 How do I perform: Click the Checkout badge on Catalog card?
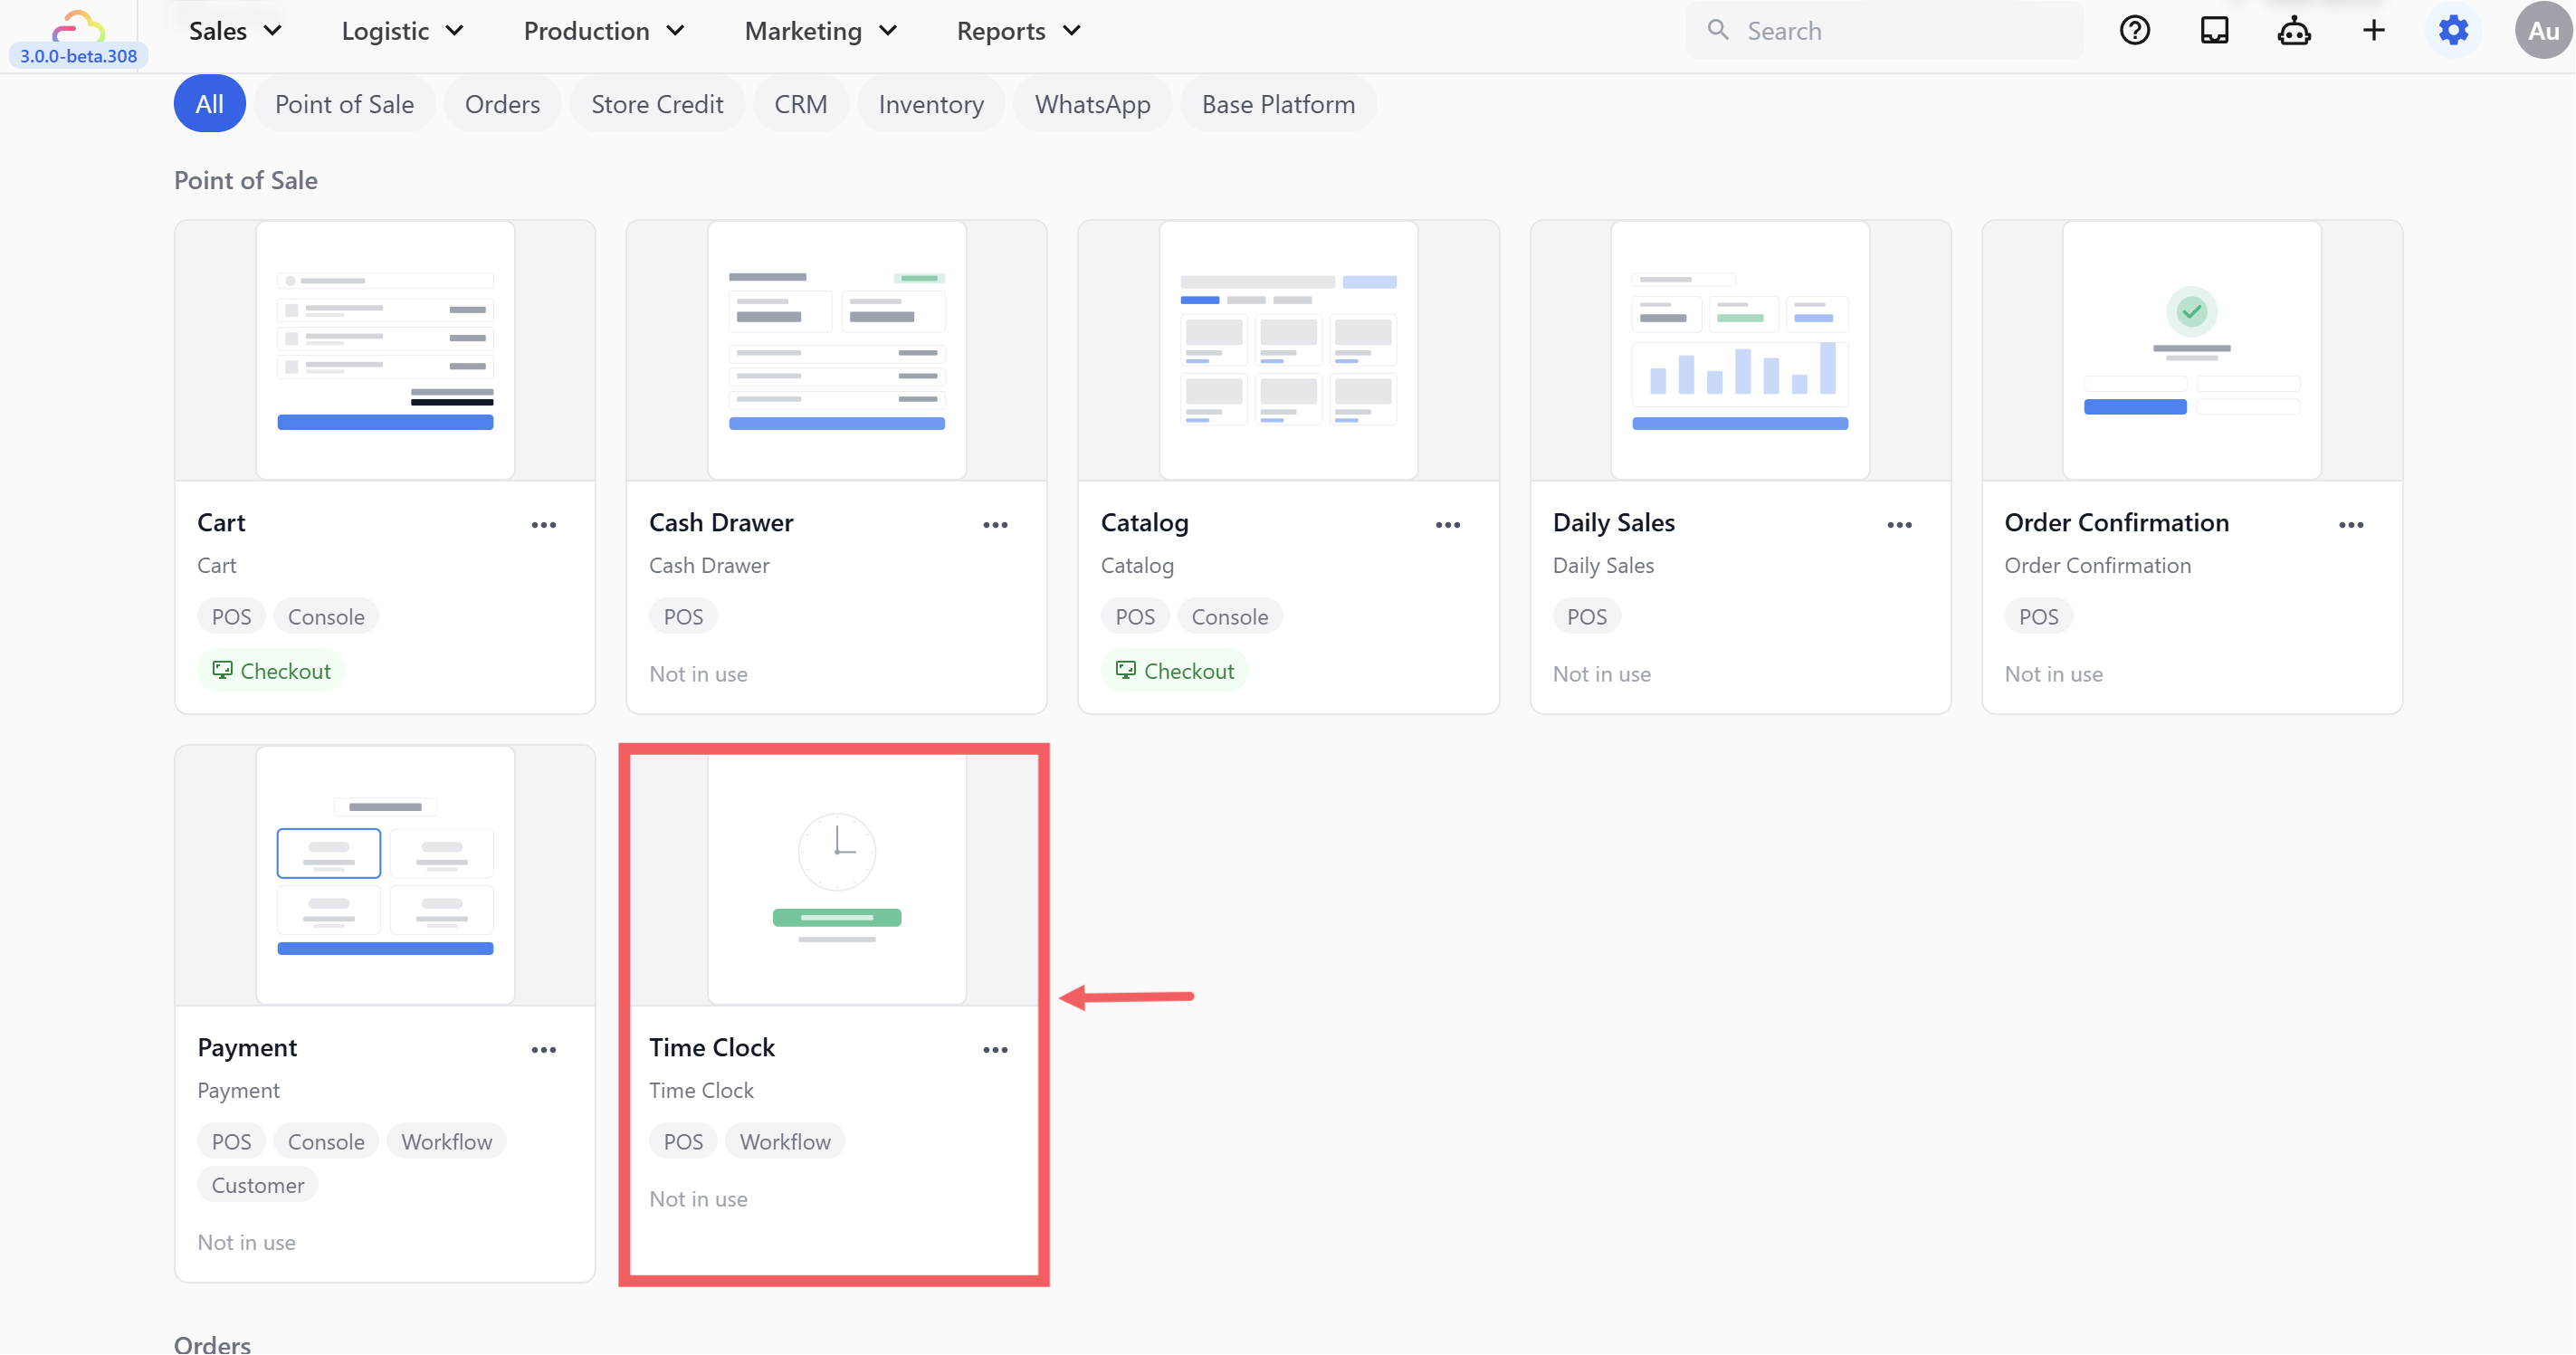(x=1175, y=671)
